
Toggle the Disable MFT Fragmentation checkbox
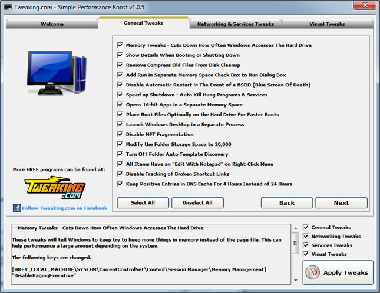[x=120, y=135]
